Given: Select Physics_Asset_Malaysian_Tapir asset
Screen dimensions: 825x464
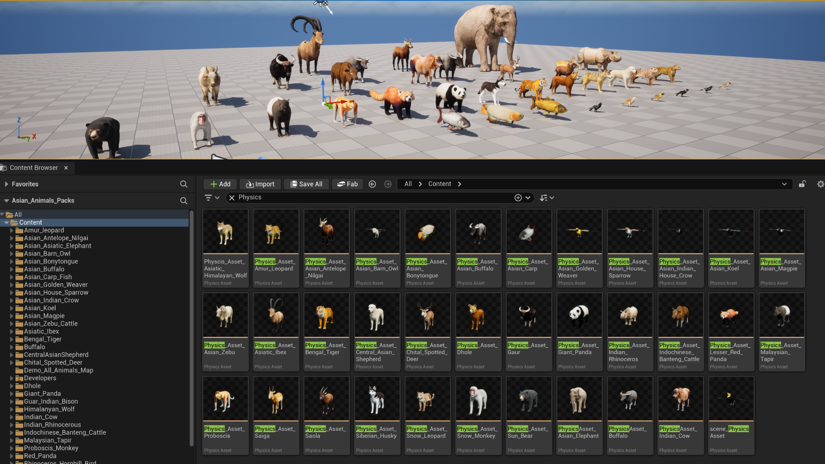Looking at the screenshot, I should click(782, 332).
